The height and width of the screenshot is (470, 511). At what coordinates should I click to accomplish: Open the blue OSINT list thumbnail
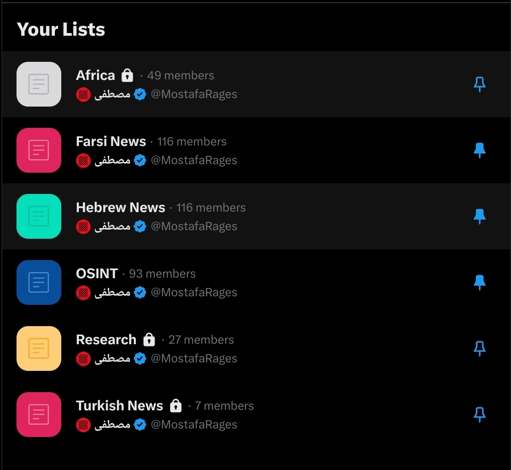point(39,282)
